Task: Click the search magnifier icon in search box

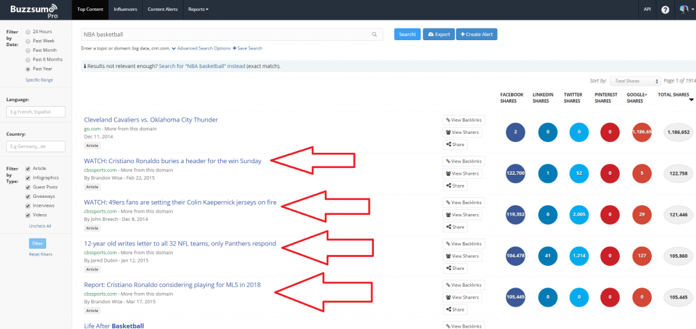Action: 374,34
